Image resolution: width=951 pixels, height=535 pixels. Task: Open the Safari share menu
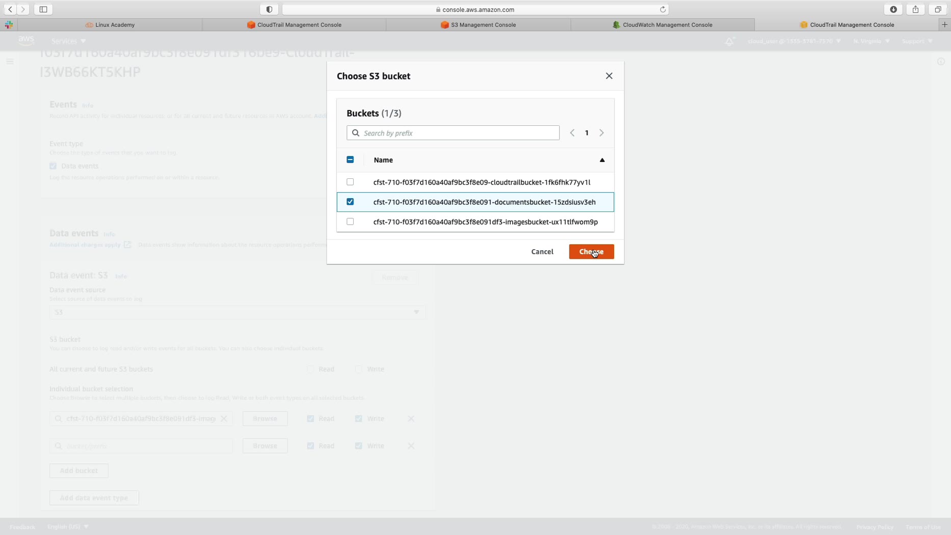point(916,9)
